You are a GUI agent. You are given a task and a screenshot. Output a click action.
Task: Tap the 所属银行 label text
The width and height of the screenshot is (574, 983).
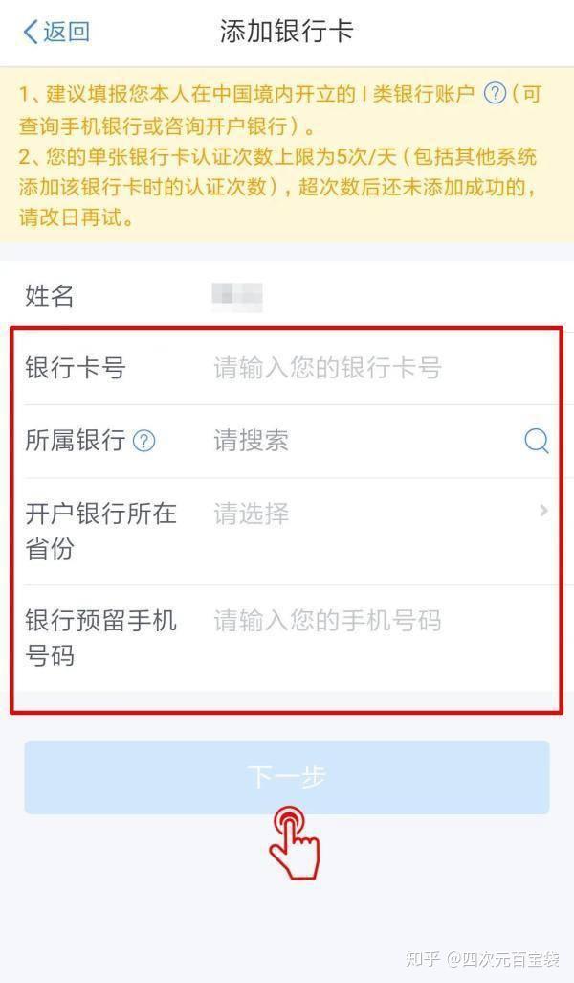[76, 441]
